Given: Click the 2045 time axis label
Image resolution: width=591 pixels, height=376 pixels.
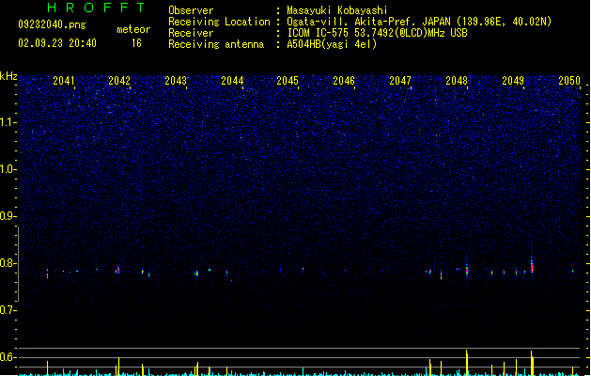Looking at the screenshot, I should pyautogui.click(x=288, y=81).
